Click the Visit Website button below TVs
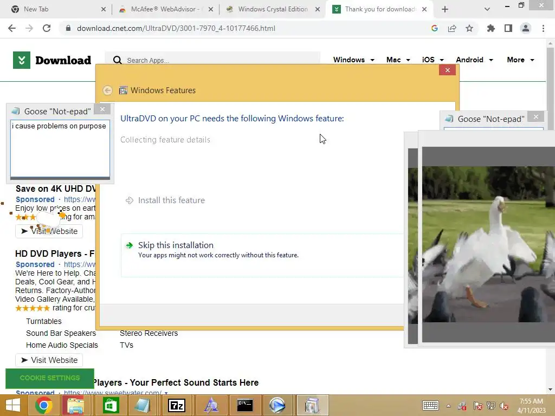 [49, 360]
